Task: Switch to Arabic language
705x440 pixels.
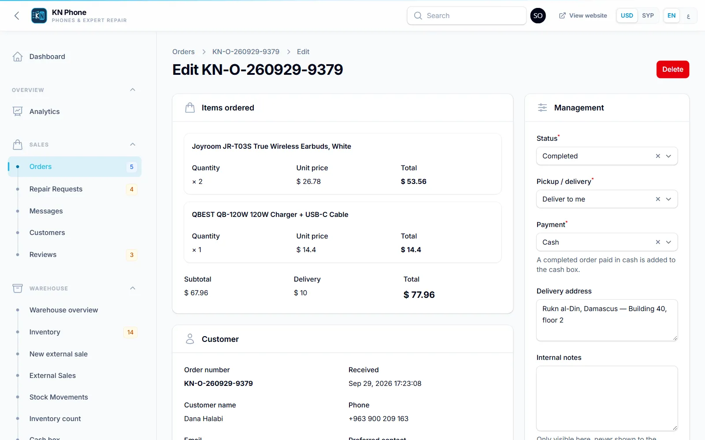Action: 688,16
